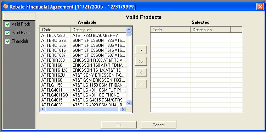The image size is (266, 132).
Task: Sort Available list by Description header
Action: tap(98, 30)
